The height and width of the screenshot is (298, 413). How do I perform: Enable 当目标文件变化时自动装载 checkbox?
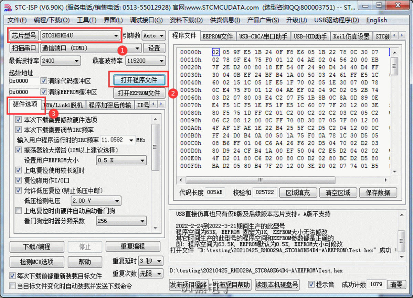point(12,286)
